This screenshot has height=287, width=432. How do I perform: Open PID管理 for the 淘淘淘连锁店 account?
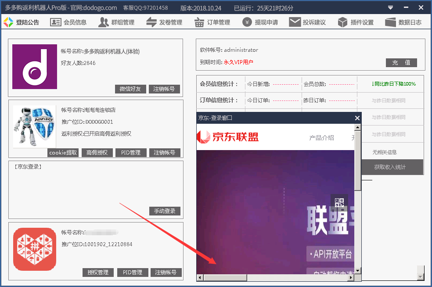click(131, 153)
